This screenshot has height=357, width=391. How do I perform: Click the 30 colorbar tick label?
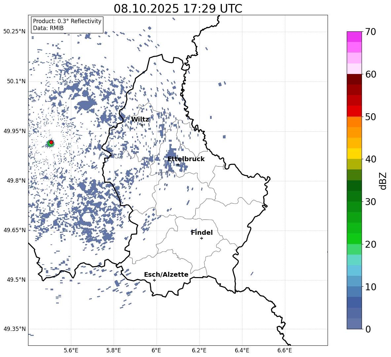[x=371, y=202]
